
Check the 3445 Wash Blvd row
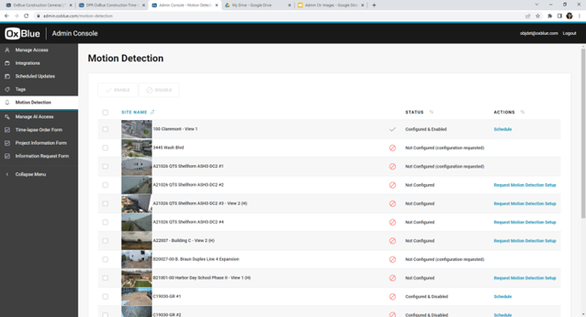click(106, 148)
